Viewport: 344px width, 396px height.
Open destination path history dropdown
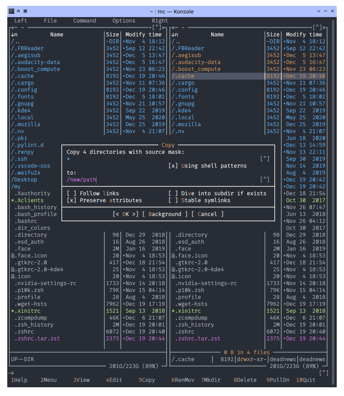265,180
